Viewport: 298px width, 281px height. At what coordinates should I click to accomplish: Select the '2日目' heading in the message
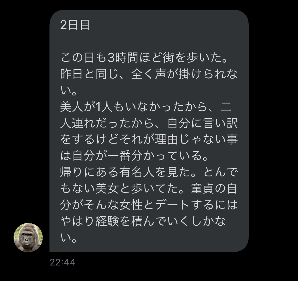point(75,25)
